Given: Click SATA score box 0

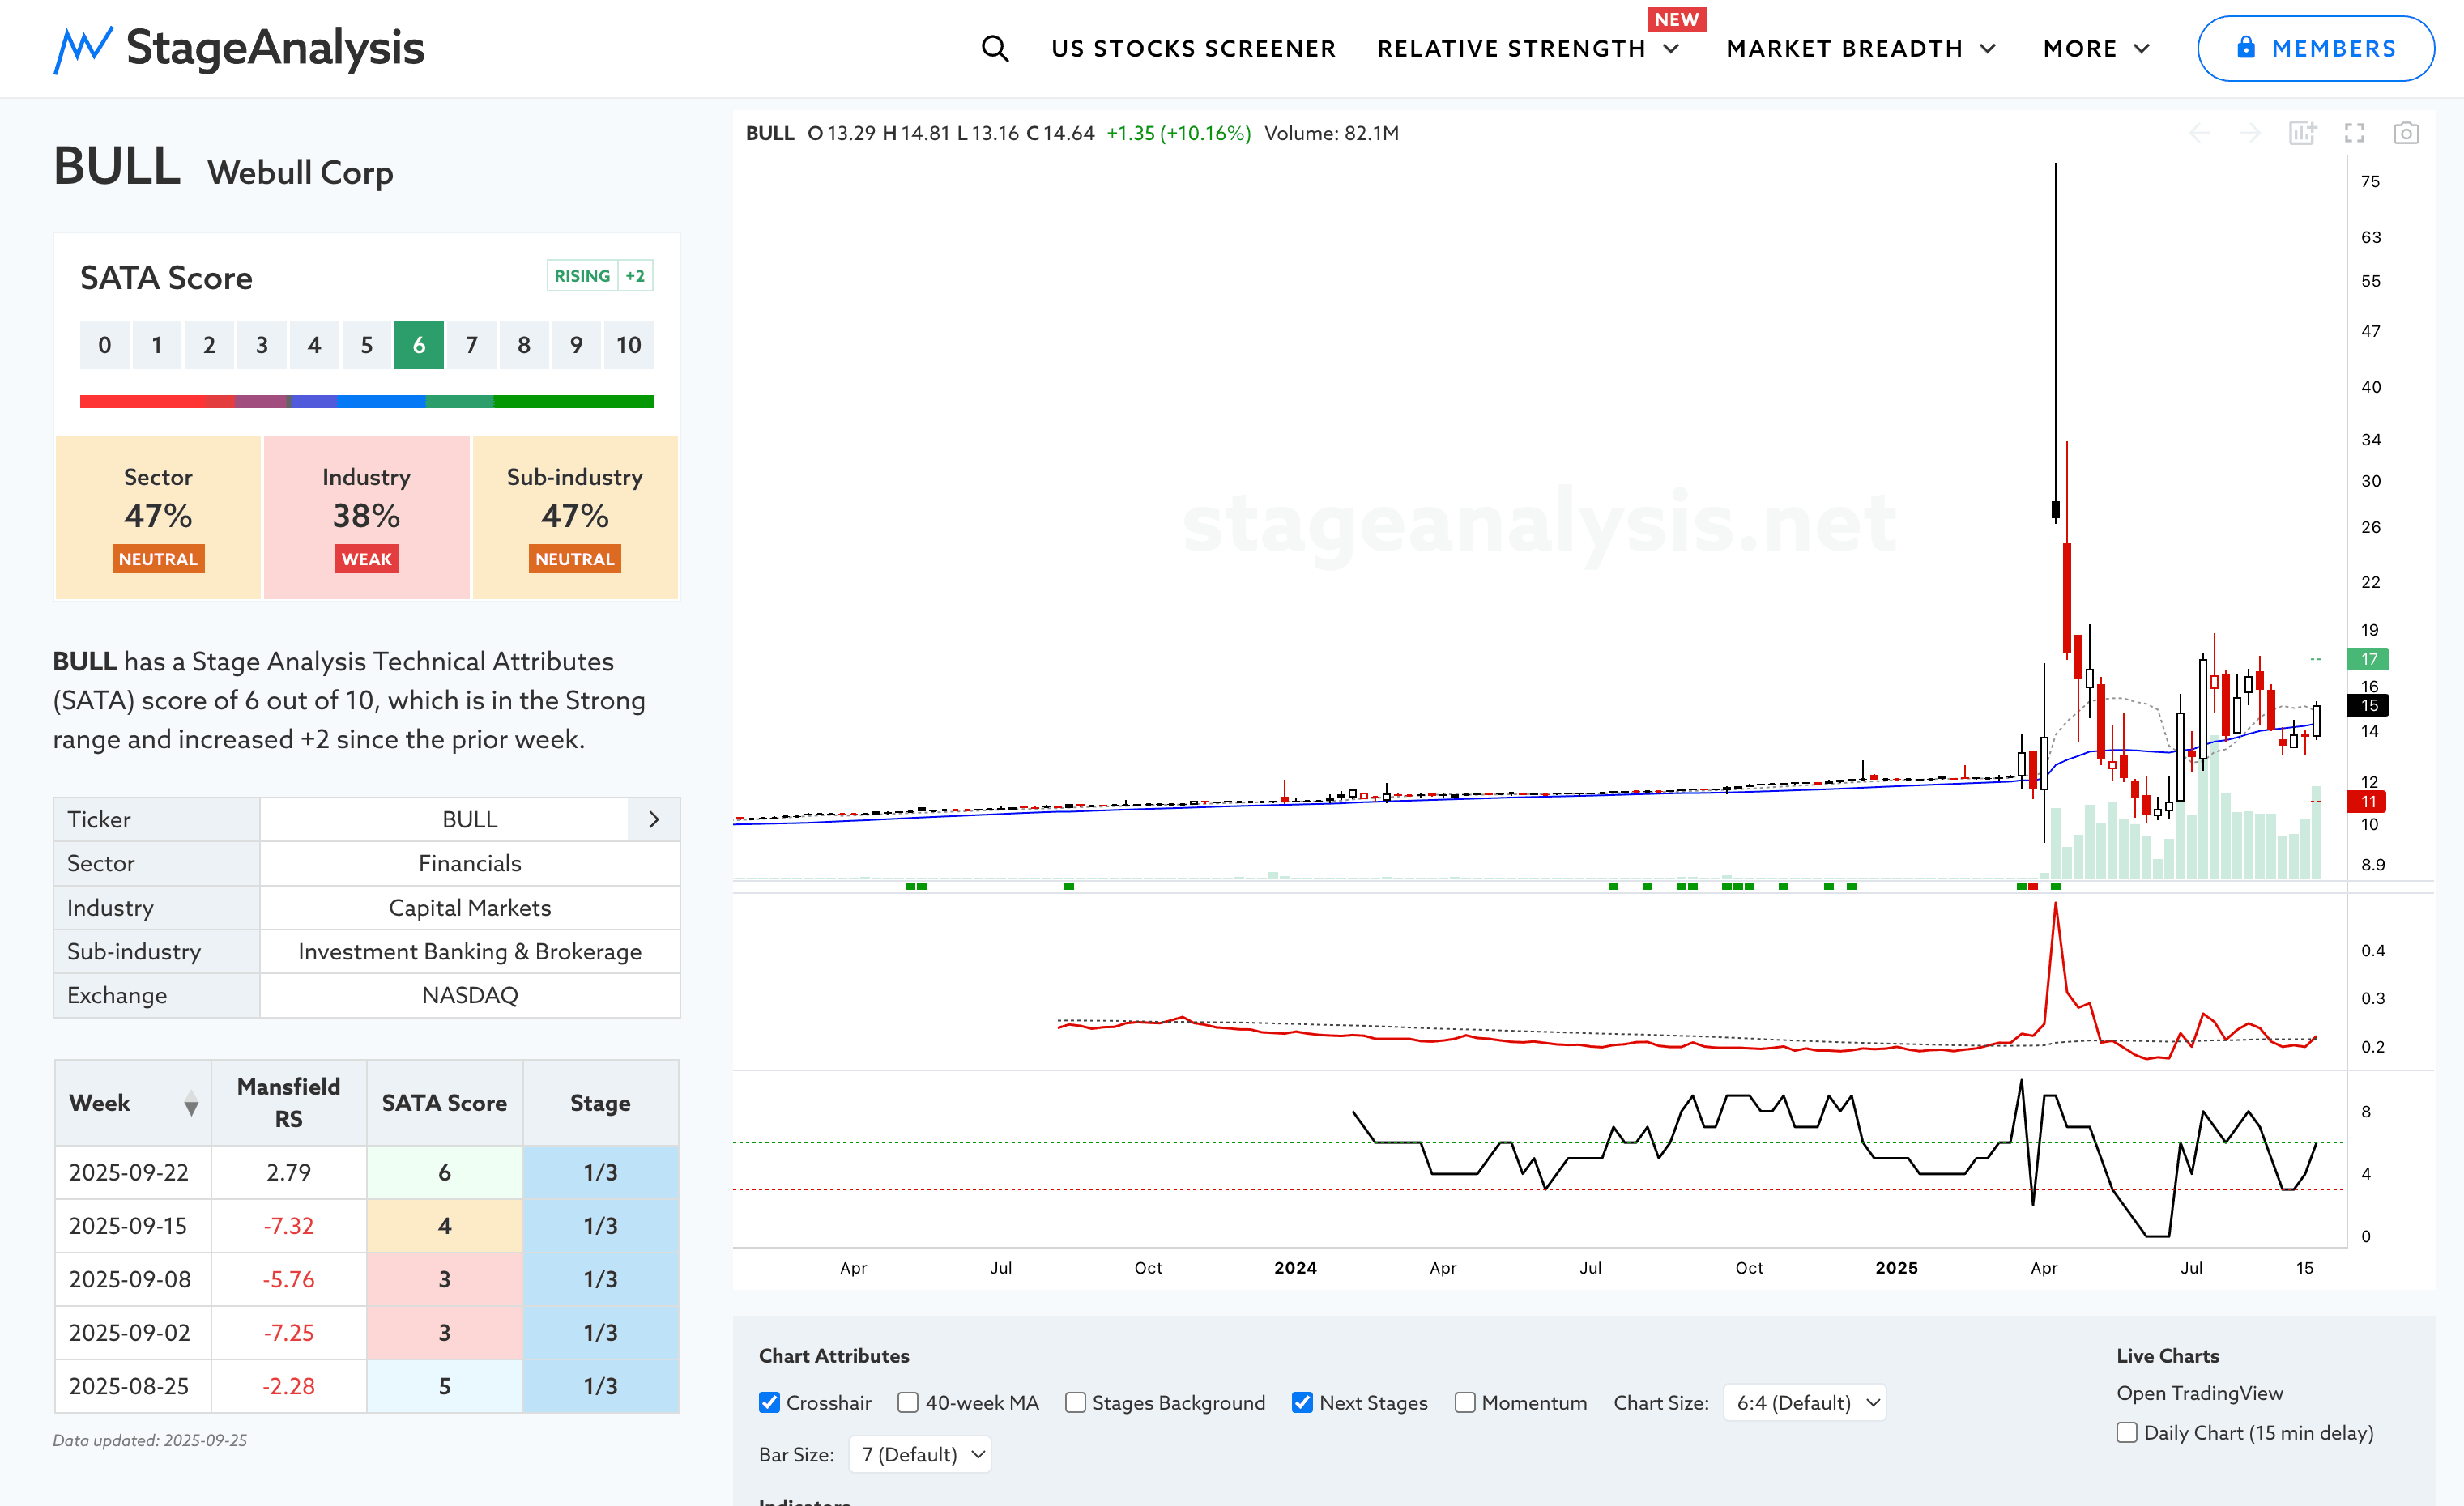Looking at the screenshot, I should 105,345.
